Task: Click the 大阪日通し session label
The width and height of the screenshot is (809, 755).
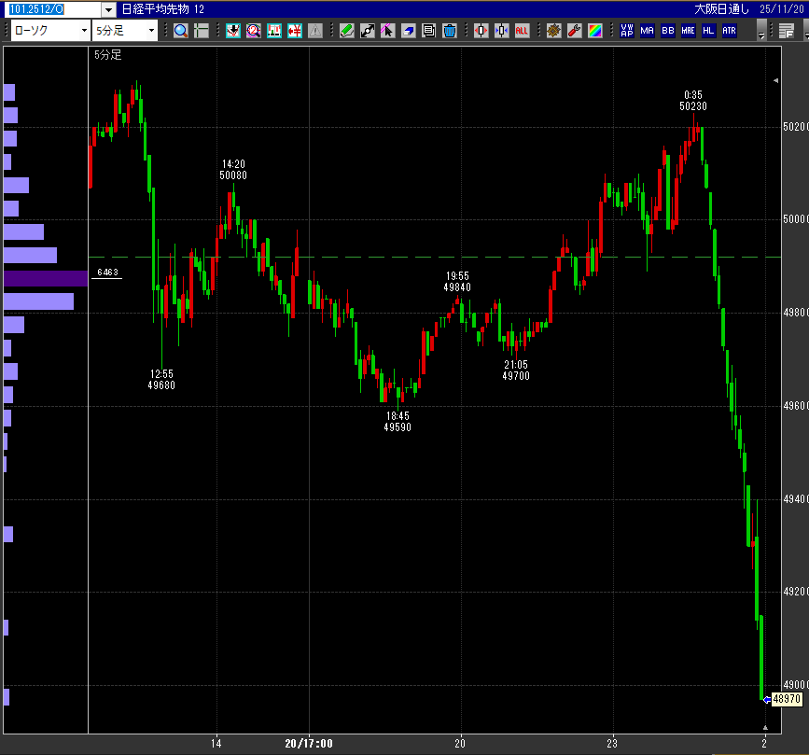Action: 721,9
